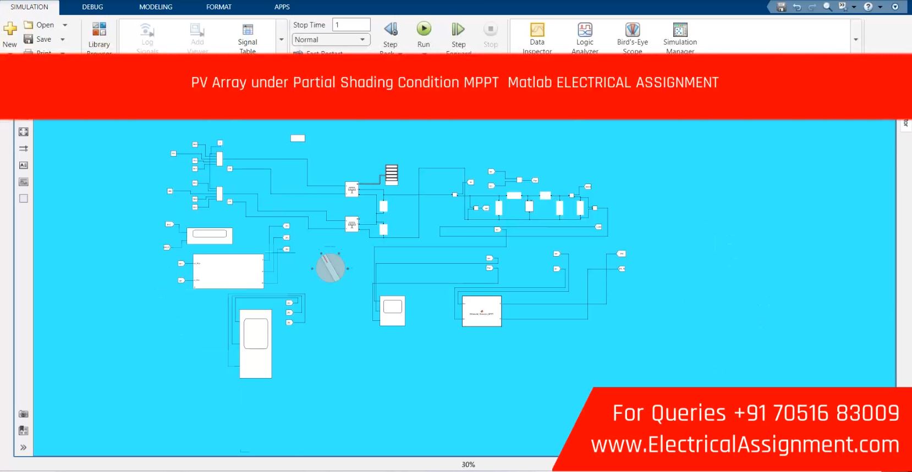
Task: Expand the Open button dropdown arrow
Action: click(x=65, y=25)
